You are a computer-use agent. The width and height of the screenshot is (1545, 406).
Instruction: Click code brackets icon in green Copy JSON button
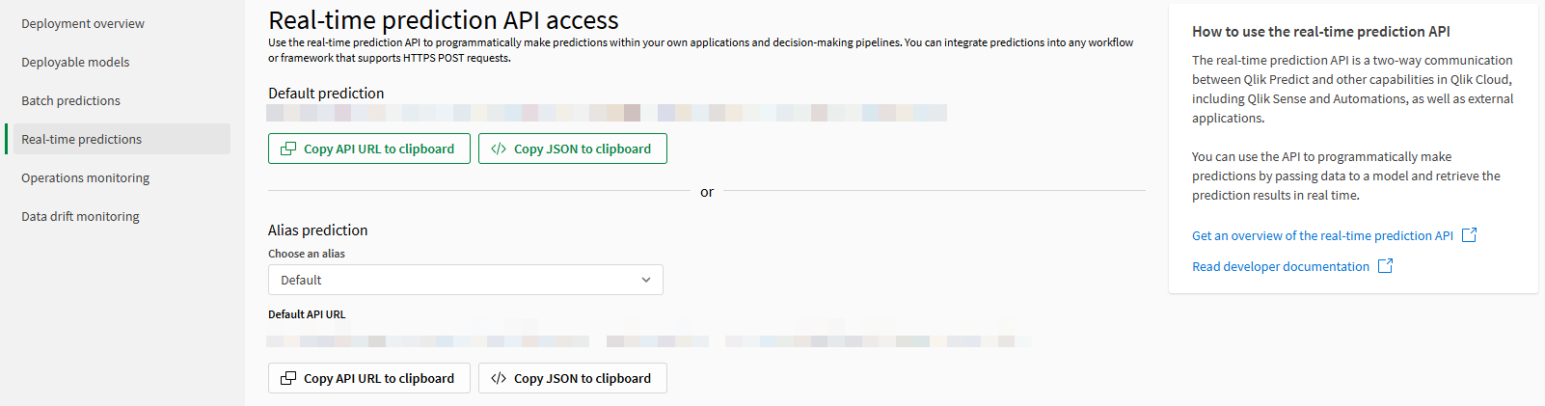(499, 149)
